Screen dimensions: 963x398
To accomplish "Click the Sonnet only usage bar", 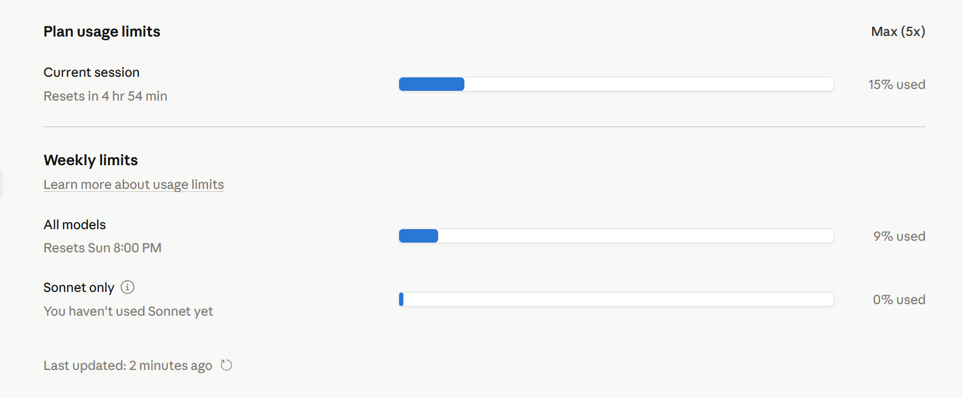I will (x=616, y=299).
